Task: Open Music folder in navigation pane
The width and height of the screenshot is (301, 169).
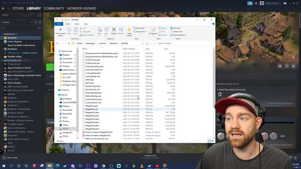Action: pos(65,117)
